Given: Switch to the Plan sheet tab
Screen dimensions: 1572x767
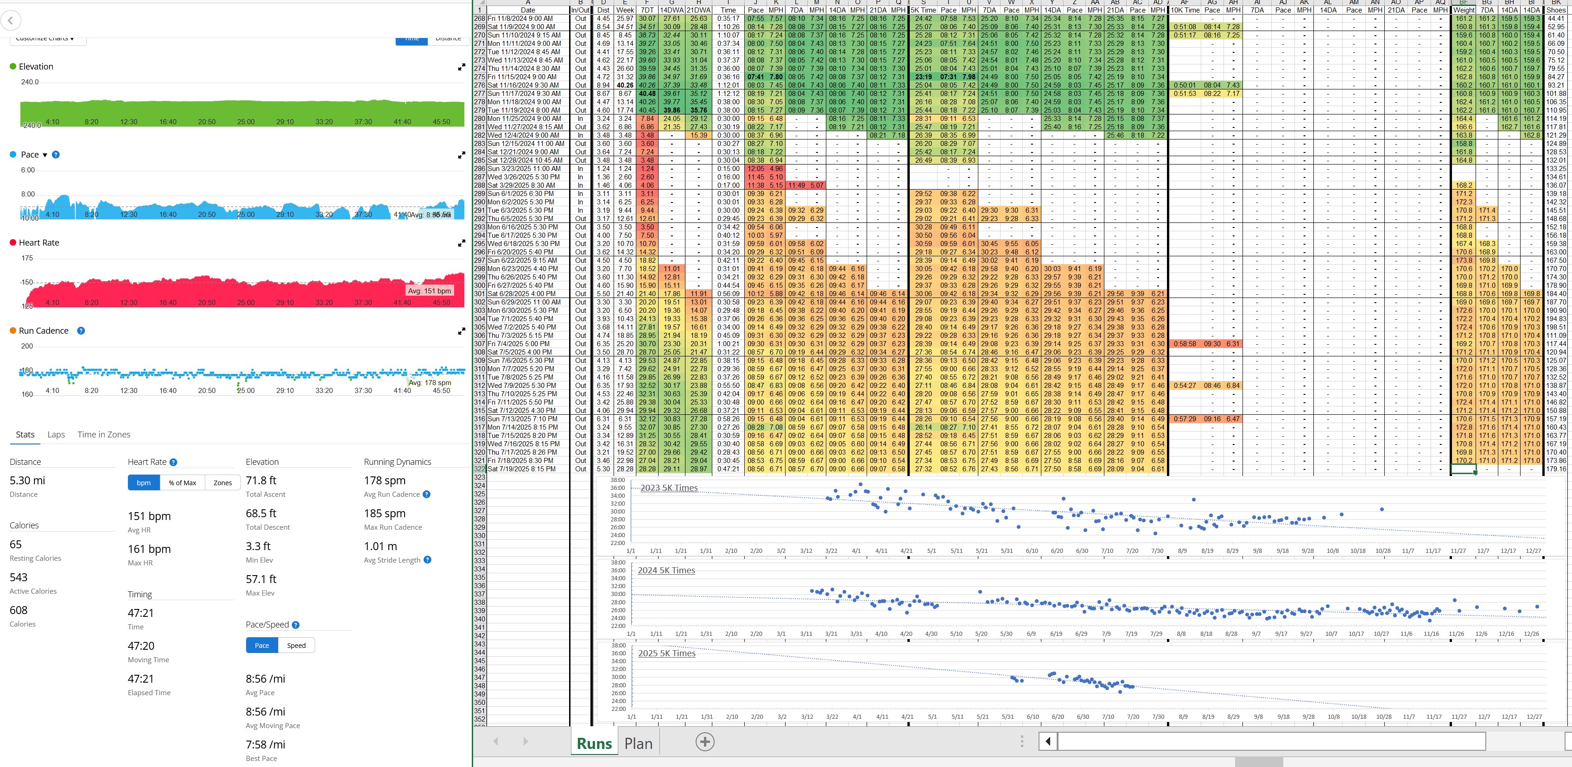Looking at the screenshot, I should (x=638, y=743).
